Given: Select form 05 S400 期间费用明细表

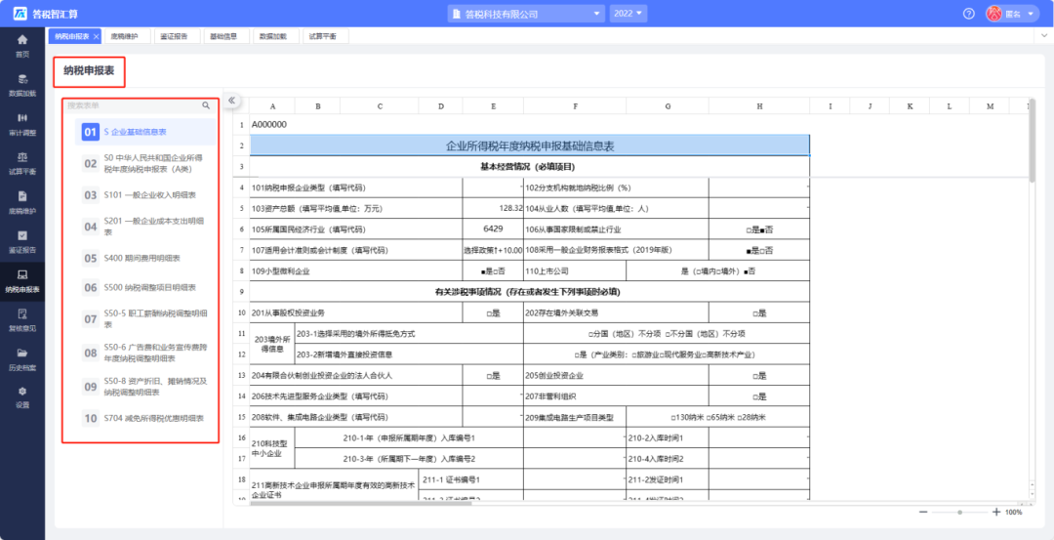Looking at the screenshot, I should click(x=145, y=258).
